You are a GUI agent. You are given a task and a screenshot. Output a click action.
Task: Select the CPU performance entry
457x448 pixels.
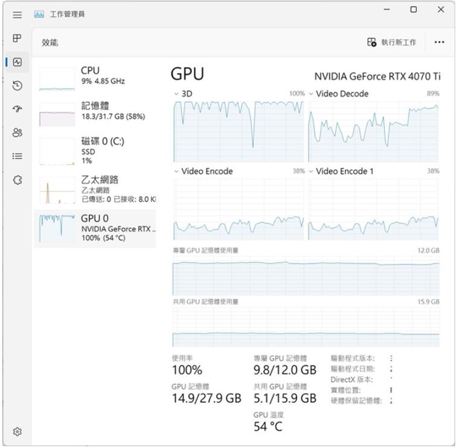(95, 78)
